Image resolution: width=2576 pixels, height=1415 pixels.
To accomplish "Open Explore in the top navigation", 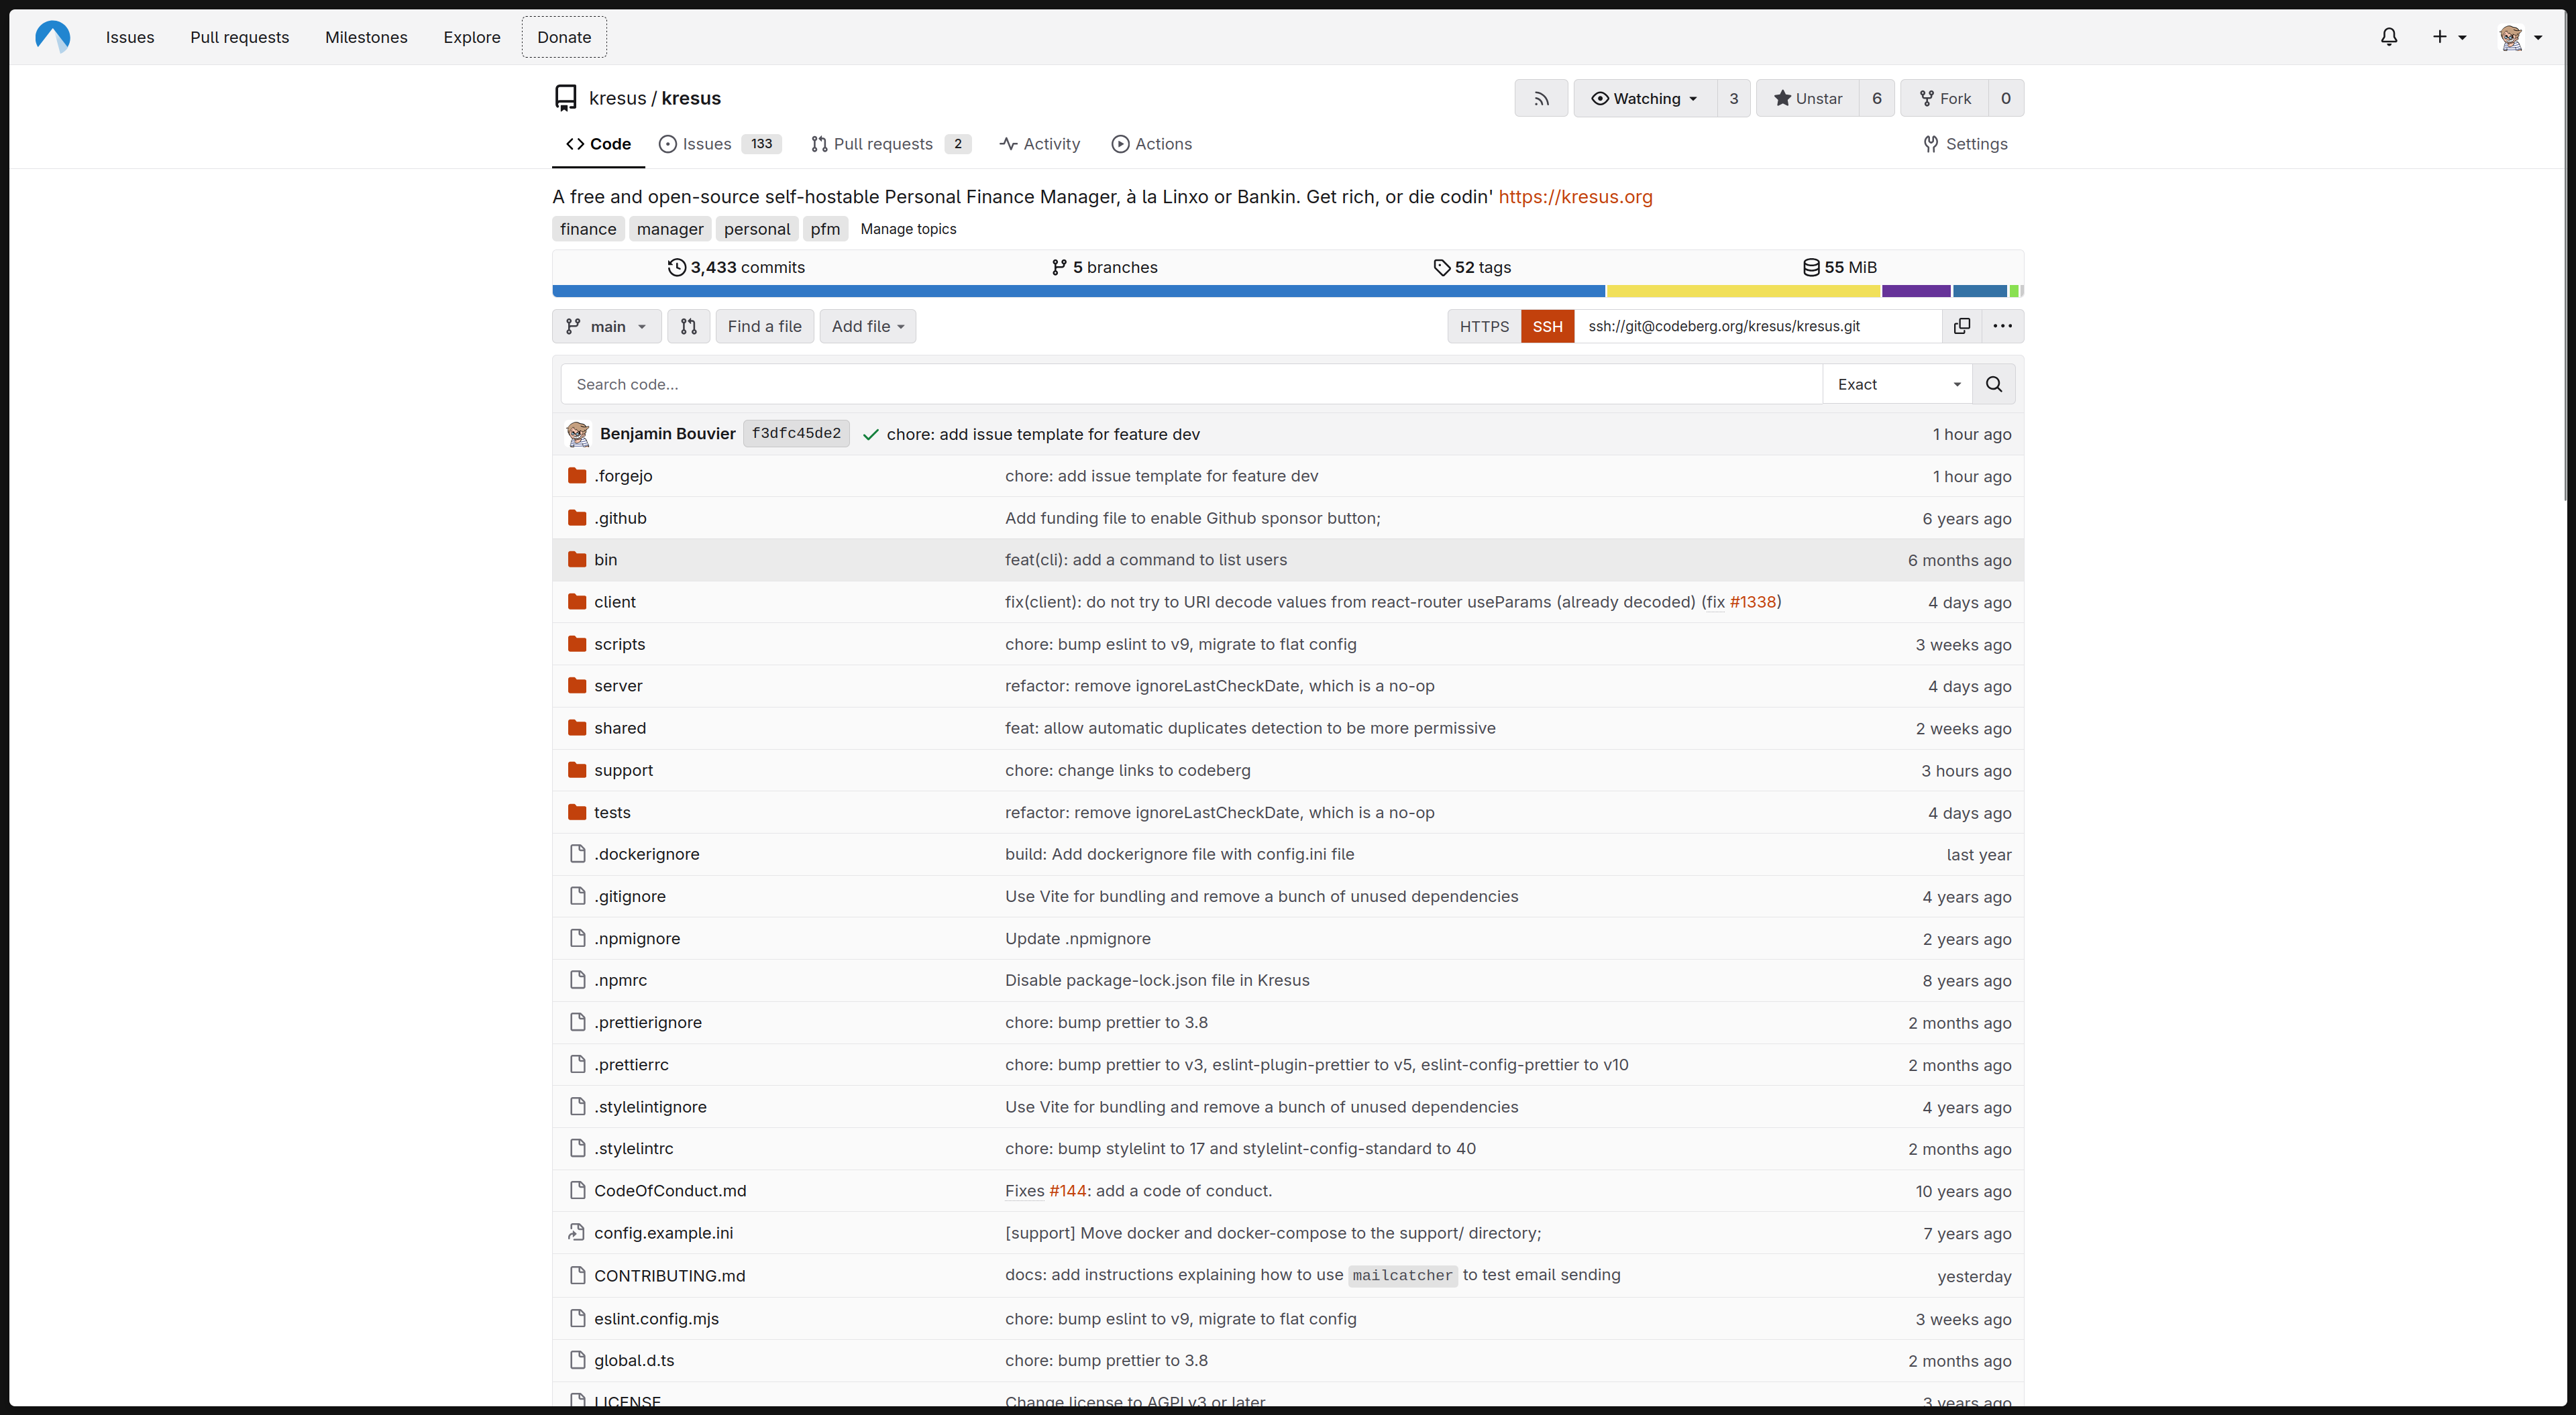I will coord(472,37).
